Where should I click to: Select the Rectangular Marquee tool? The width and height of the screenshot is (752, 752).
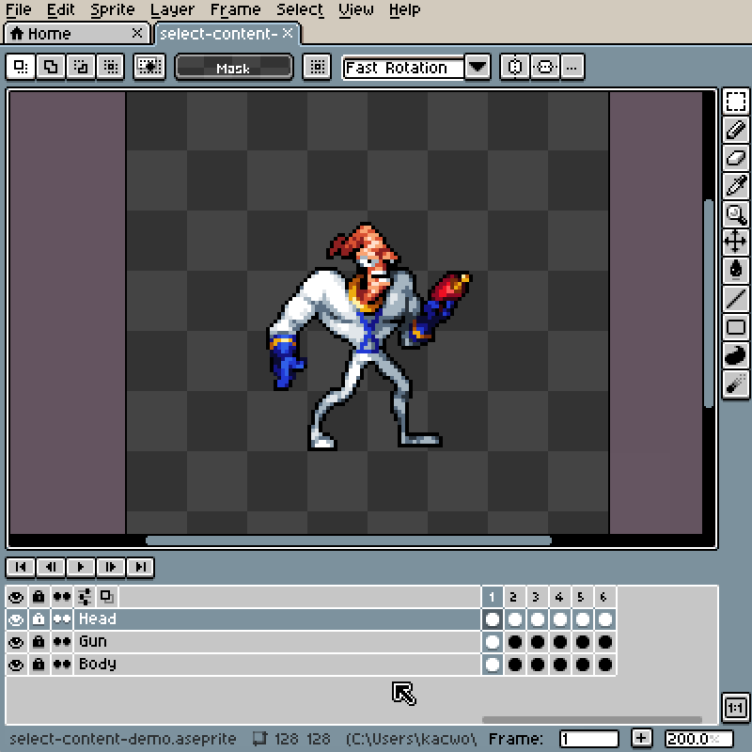click(736, 102)
